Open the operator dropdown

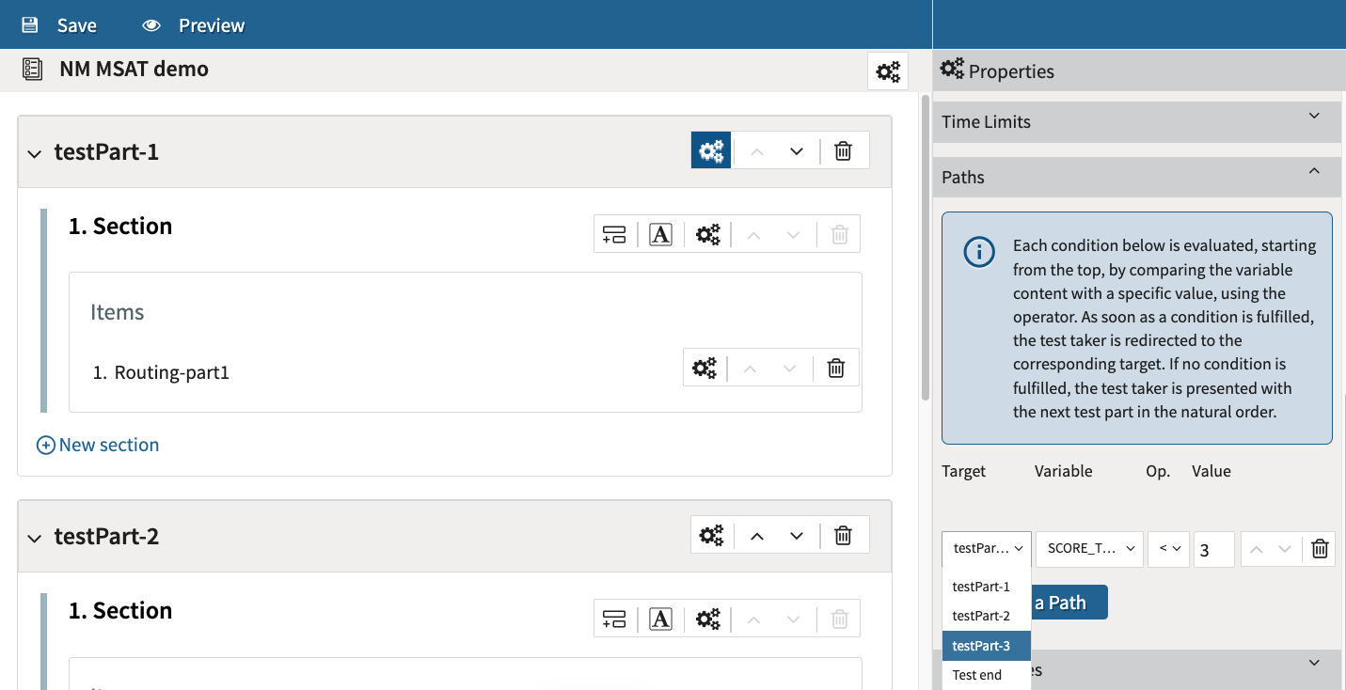pos(1168,549)
